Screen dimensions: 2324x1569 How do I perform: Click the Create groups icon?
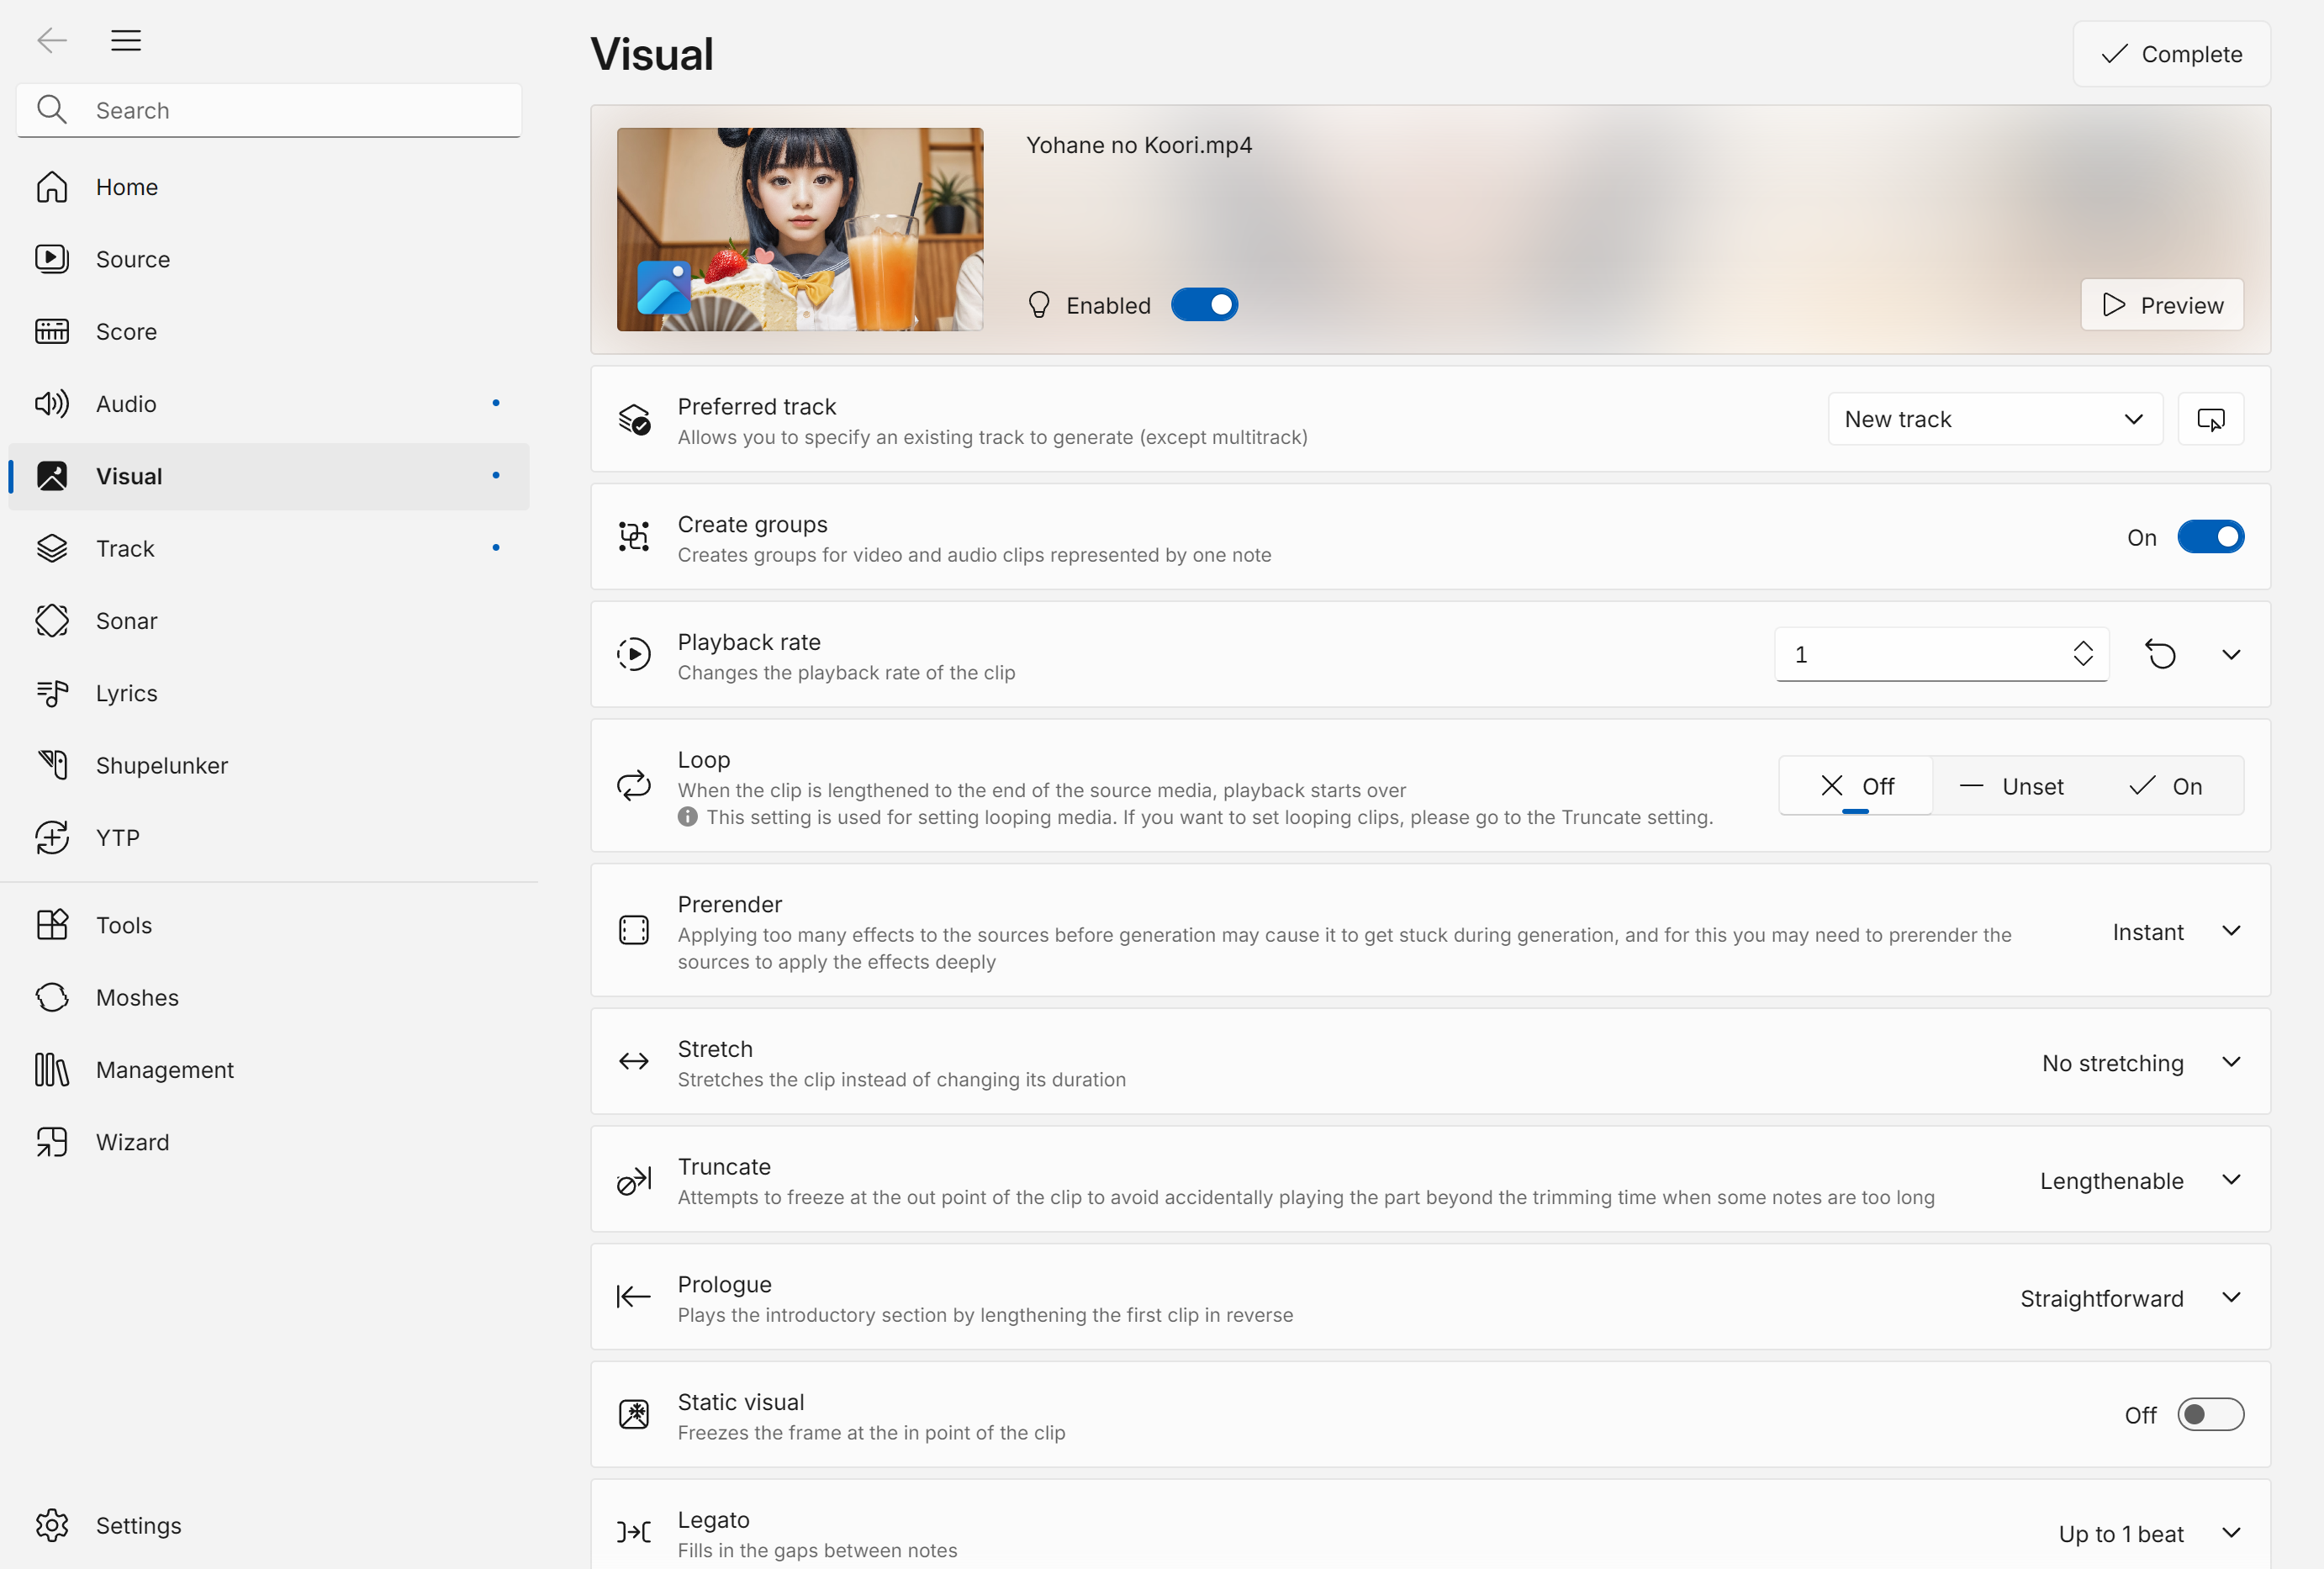(x=634, y=537)
